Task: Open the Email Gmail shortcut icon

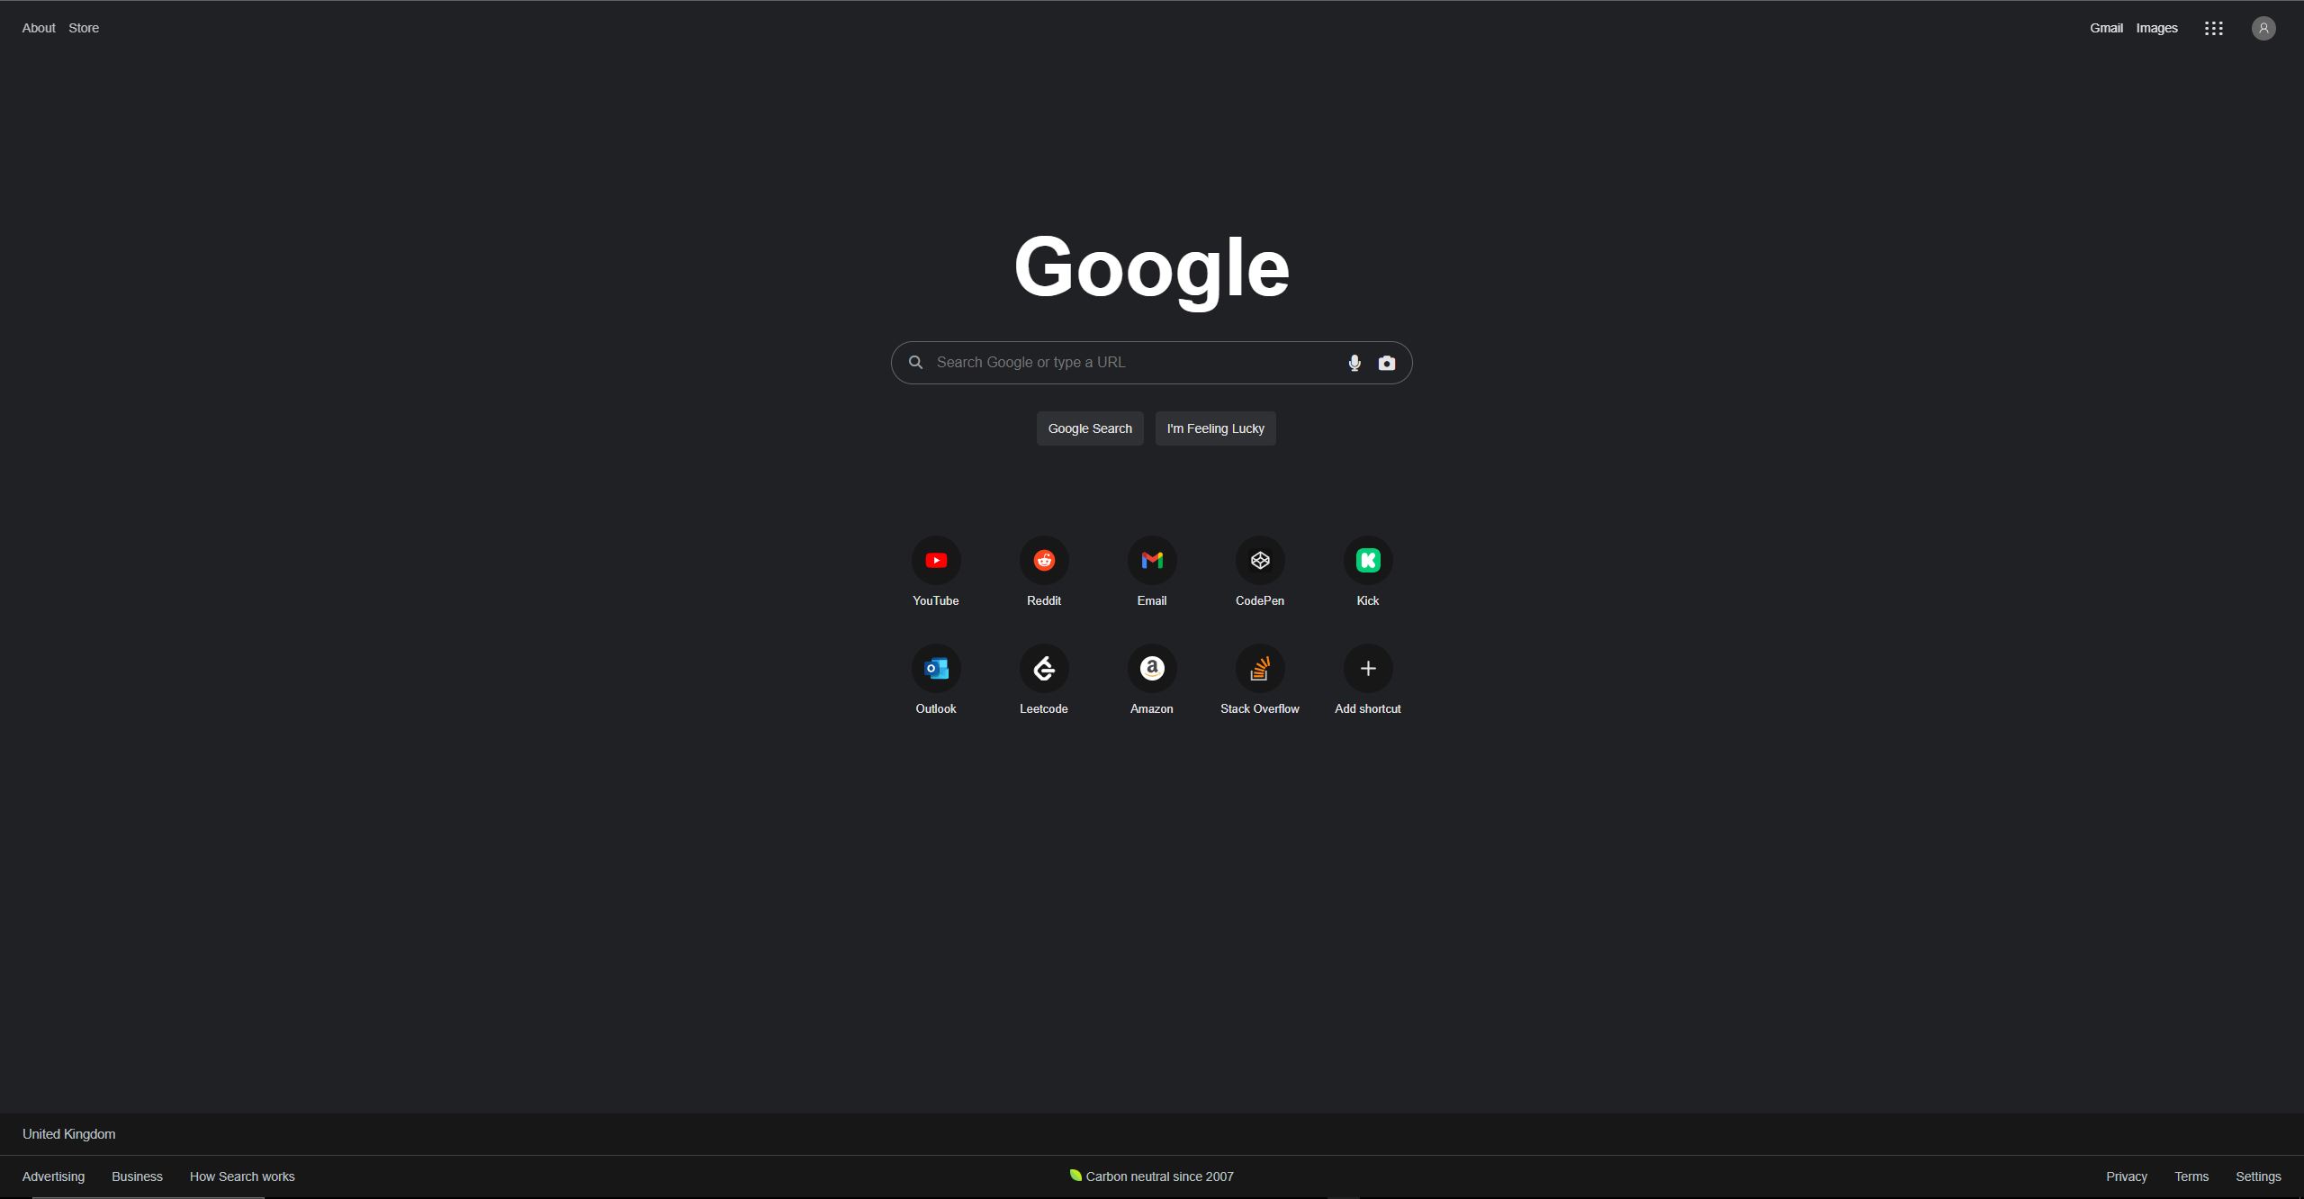Action: coord(1152,561)
